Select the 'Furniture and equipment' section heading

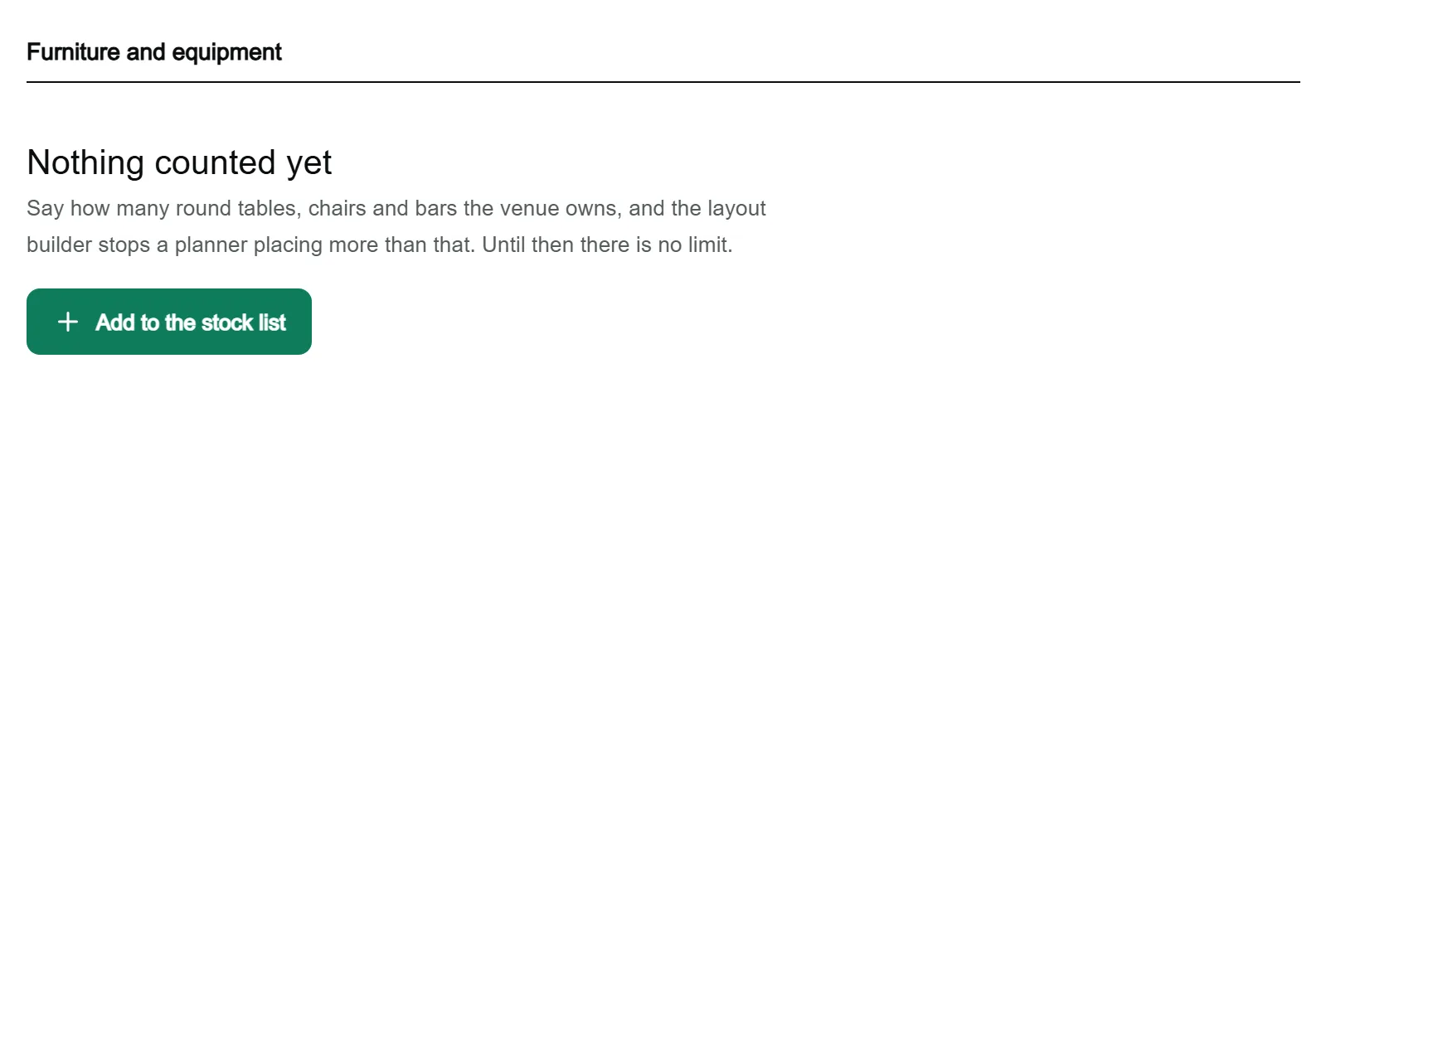click(x=154, y=52)
